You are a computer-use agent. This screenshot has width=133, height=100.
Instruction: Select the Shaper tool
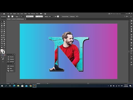(2, 31)
